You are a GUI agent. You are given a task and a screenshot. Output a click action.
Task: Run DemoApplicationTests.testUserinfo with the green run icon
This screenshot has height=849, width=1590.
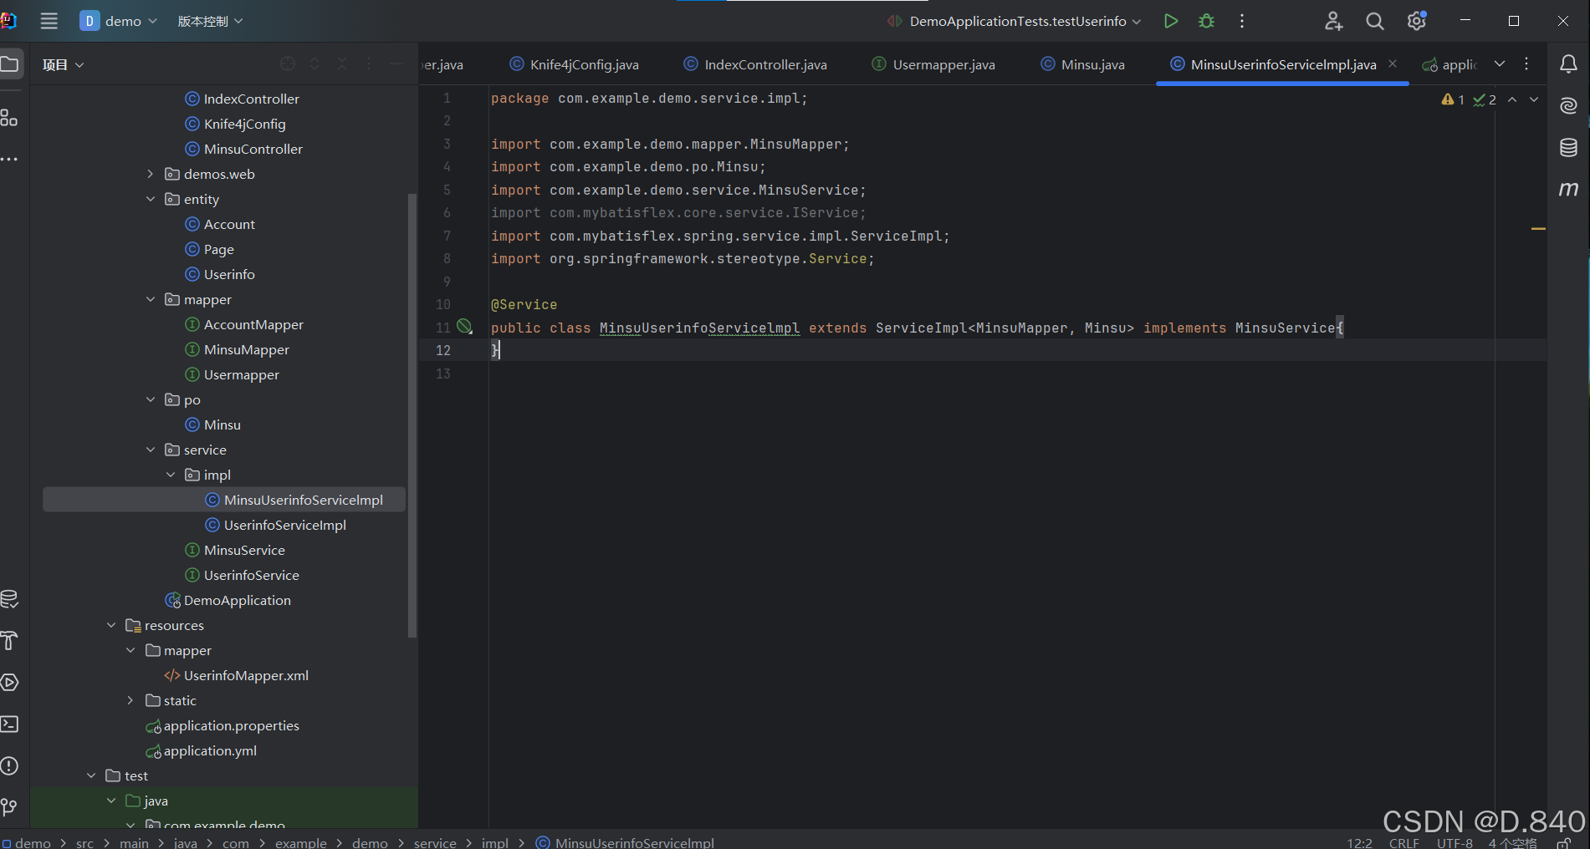coord(1170,21)
